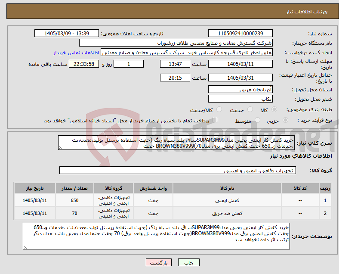Click the quantity cell 650
Screen dimensions: 339x274
[74, 200]
